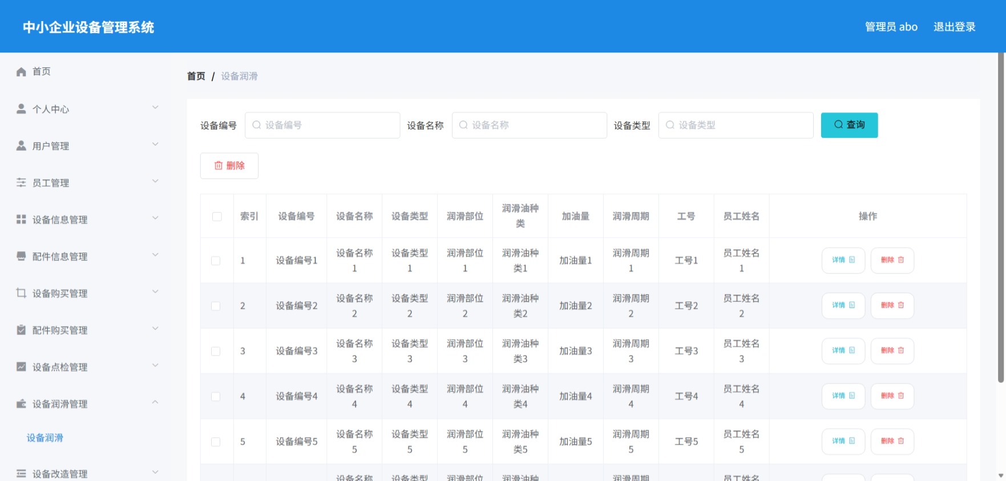This screenshot has height=481, width=1006.
Task: Check the box for row 设备编号4
Action: coord(216,397)
